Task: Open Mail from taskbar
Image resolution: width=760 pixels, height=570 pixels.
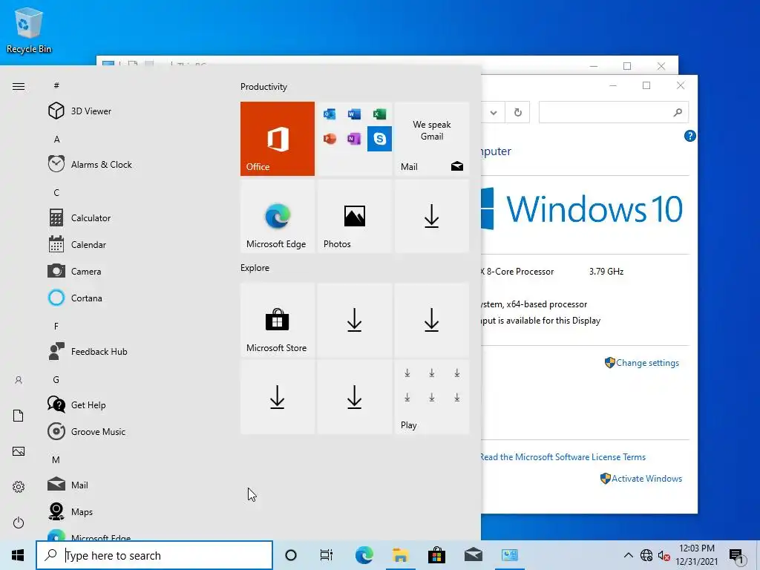Action: [473, 555]
